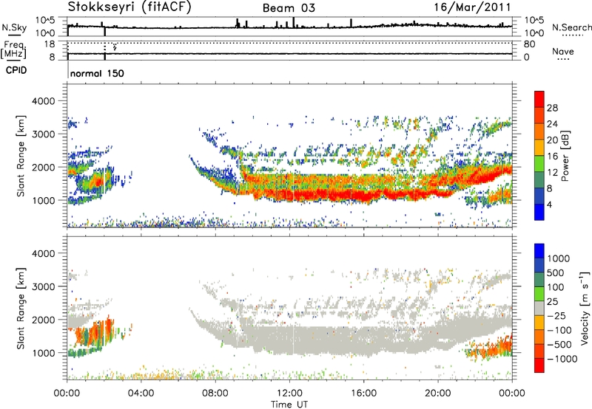
Task: Click the Time UT axis label
Action: (x=289, y=405)
